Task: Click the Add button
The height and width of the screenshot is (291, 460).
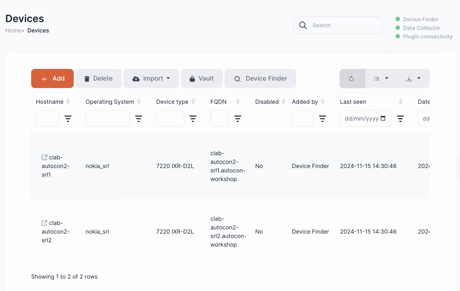Action: click(x=52, y=79)
